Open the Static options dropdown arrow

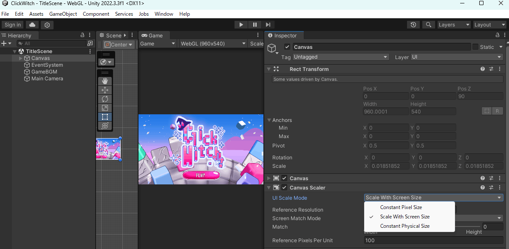click(x=501, y=47)
